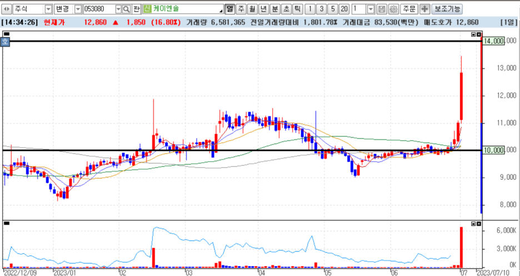Maximize the volume pane
This screenshot has width=520, height=276.
(x=473, y=224)
